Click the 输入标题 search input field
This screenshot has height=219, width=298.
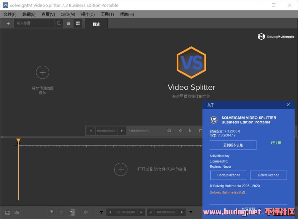click(34, 23)
